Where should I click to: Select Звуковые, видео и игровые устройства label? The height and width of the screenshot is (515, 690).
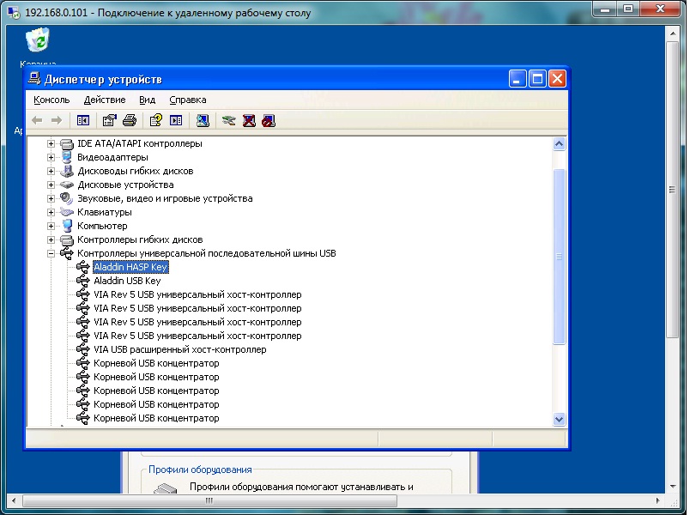[x=165, y=198]
